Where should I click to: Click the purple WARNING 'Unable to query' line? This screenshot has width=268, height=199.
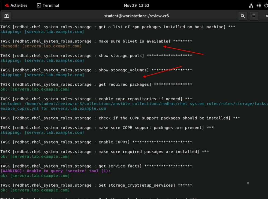(55, 171)
